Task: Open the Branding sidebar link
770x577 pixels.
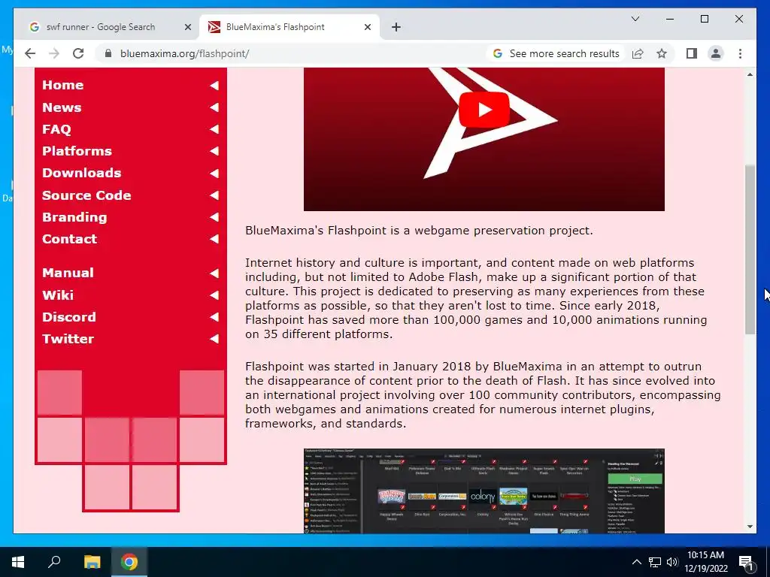Action: pyautogui.click(x=74, y=217)
